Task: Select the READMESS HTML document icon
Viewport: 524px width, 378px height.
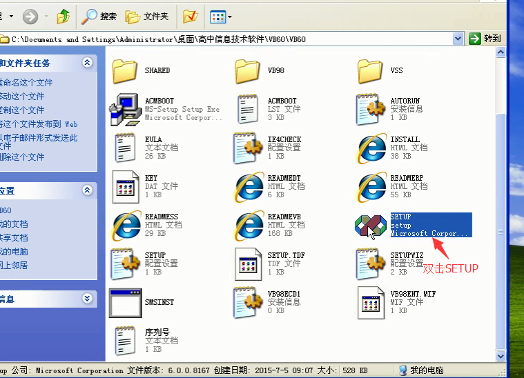Action: pos(126,226)
